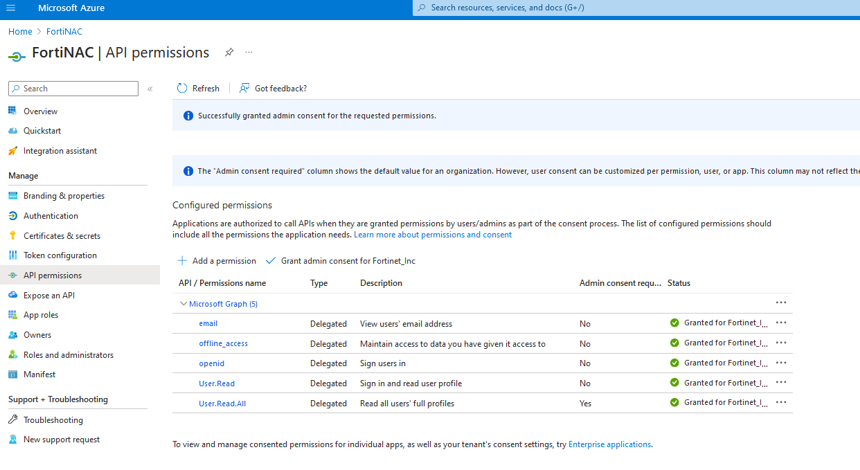Collapse the Microsoft Graph permissions group
Viewport: 860px width, 470px height.
pos(183,303)
